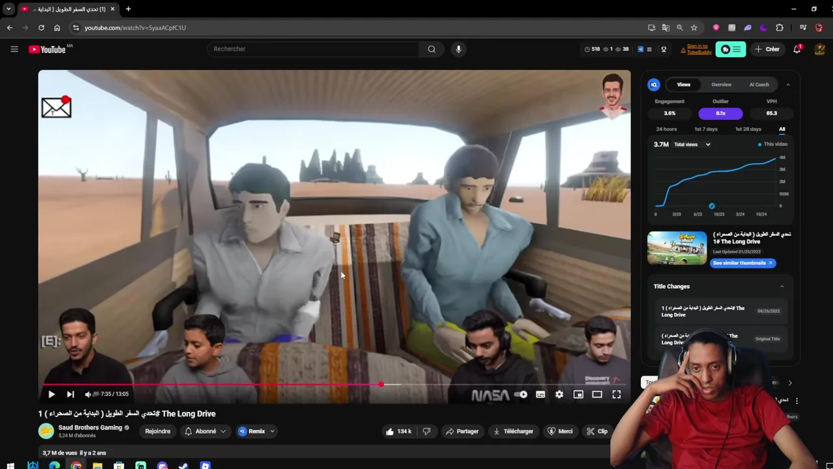Toggle subtitles in the player

540,394
